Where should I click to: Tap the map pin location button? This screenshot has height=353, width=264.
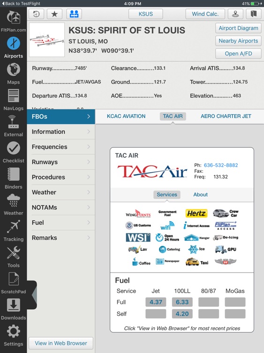coord(235,14)
